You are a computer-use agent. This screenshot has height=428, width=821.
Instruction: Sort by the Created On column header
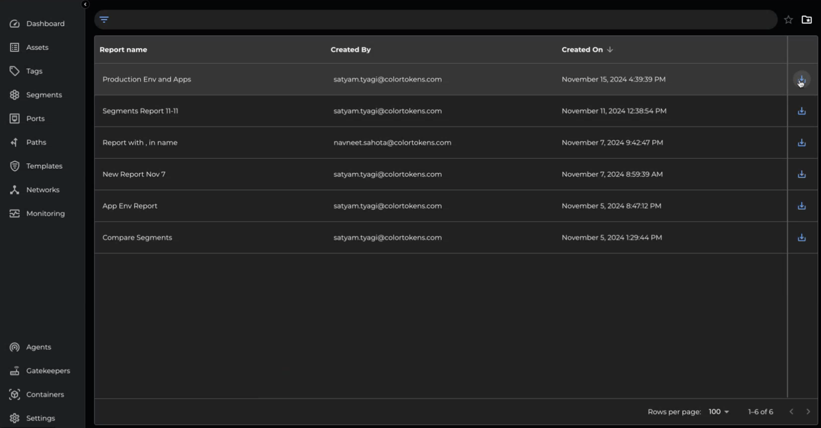582,50
